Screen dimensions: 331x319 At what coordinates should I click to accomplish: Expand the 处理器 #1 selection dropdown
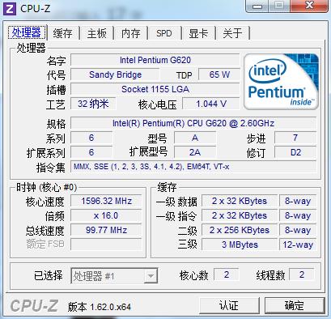(151, 276)
